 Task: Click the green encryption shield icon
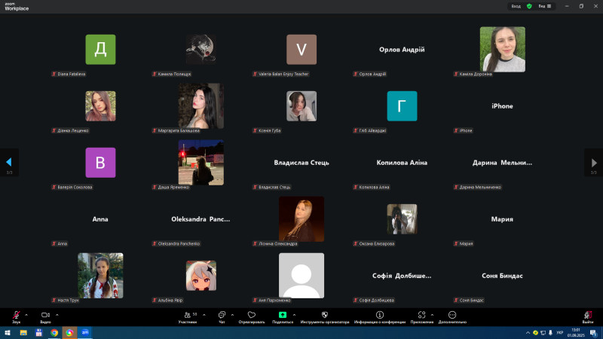[529, 6]
